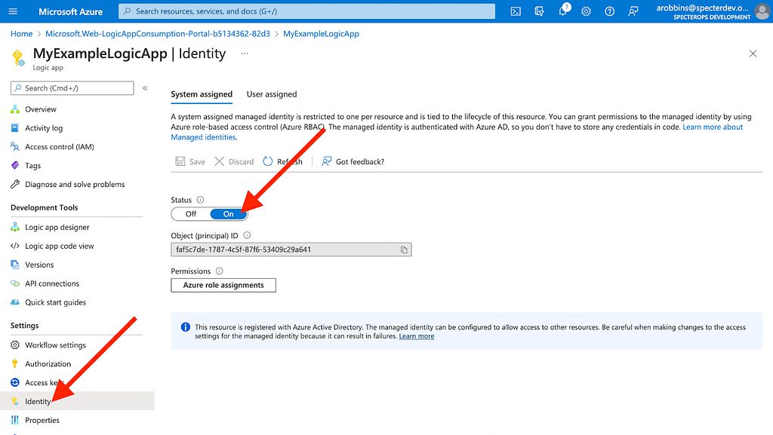Show info tooltip next to Status
773x435 pixels.
tap(200, 200)
